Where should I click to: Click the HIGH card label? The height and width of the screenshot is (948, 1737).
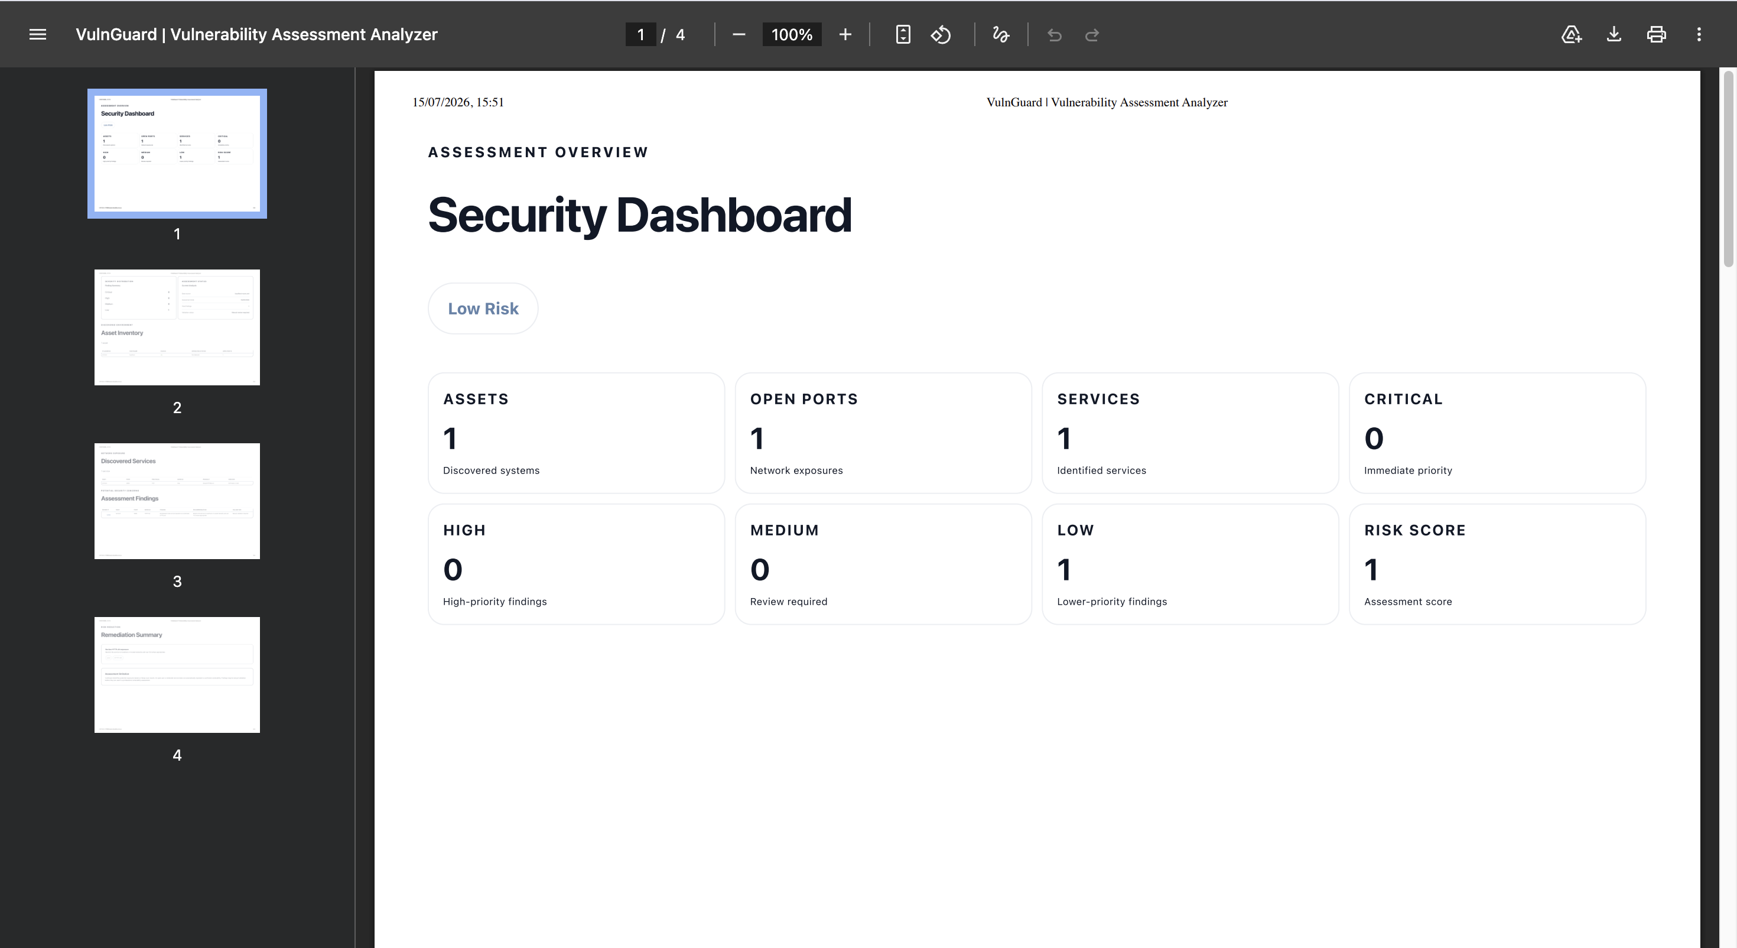point(464,530)
